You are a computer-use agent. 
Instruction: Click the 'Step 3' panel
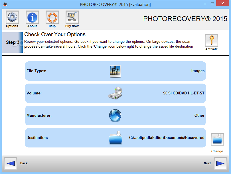13,43
